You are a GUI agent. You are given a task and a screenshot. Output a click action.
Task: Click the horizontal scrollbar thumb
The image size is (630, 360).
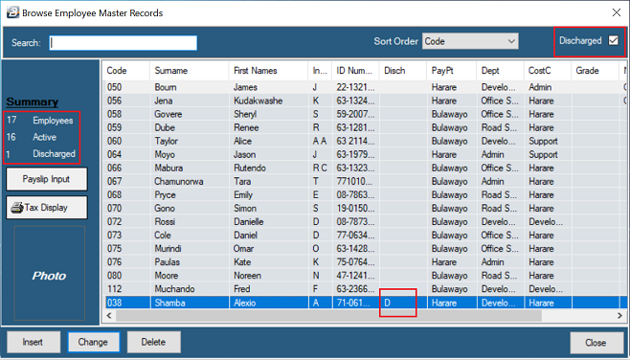(328, 316)
